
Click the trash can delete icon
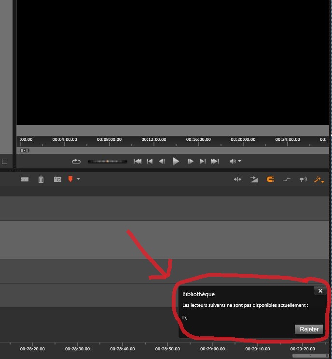pyautogui.click(x=41, y=179)
